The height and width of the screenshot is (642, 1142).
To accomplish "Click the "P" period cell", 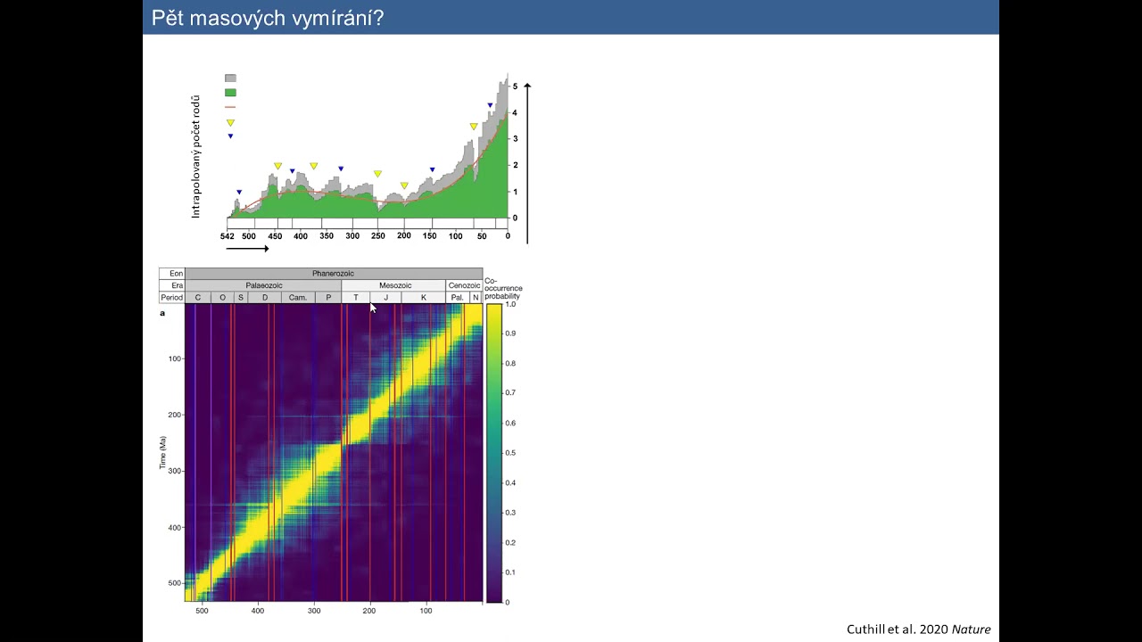I will [328, 297].
